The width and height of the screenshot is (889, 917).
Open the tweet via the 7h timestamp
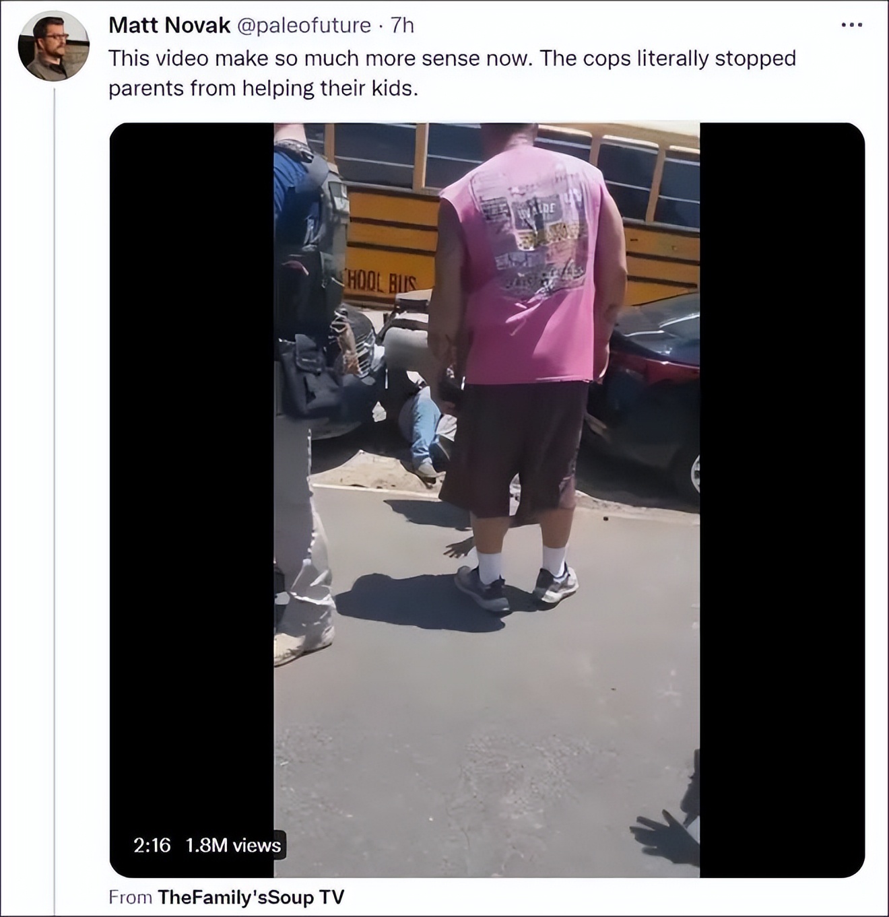[x=402, y=26]
